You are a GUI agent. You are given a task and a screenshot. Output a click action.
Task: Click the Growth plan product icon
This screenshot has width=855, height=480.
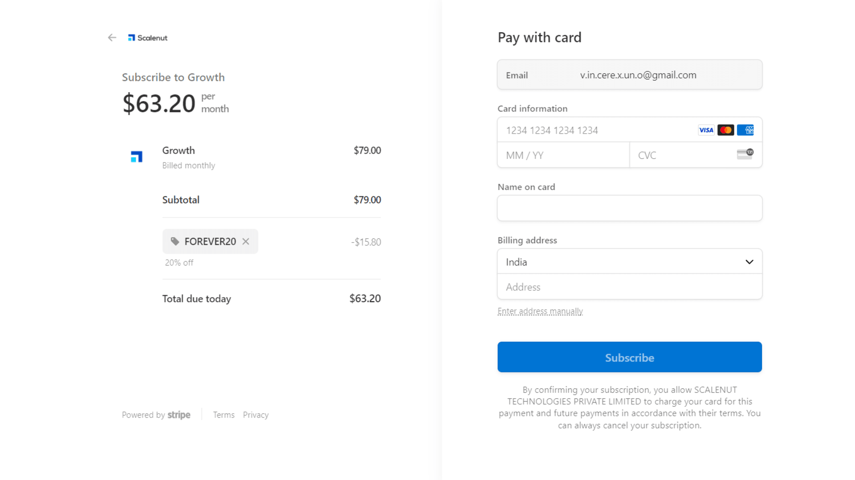click(x=136, y=157)
